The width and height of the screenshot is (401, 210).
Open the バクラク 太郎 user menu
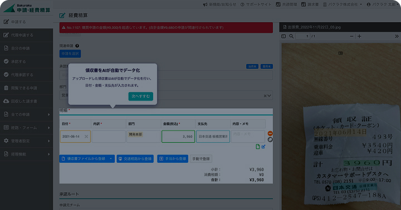click(383, 4)
